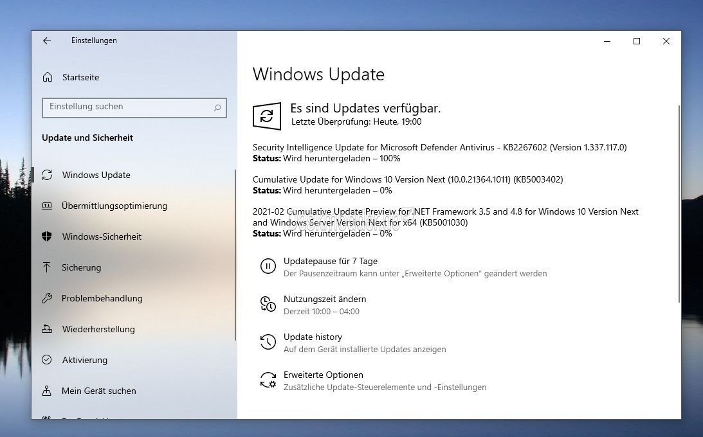Click the Wiederherstellung icon

click(47, 329)
